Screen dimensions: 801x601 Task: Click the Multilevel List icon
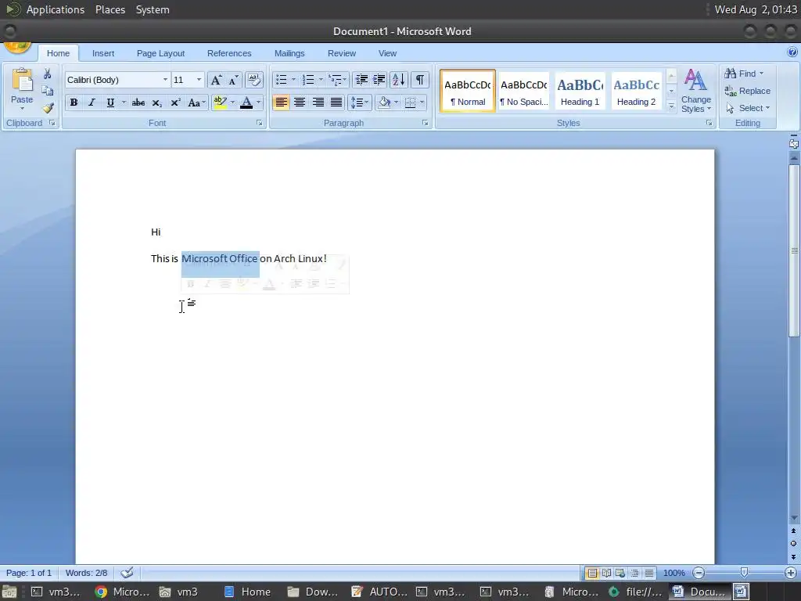click(x=335, y=80)
